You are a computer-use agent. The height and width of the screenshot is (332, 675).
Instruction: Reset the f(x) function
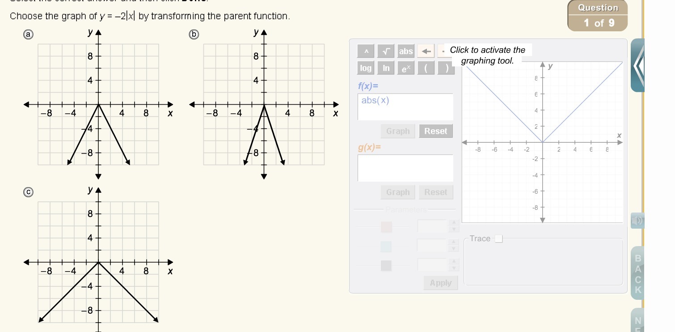coord(435,131)
